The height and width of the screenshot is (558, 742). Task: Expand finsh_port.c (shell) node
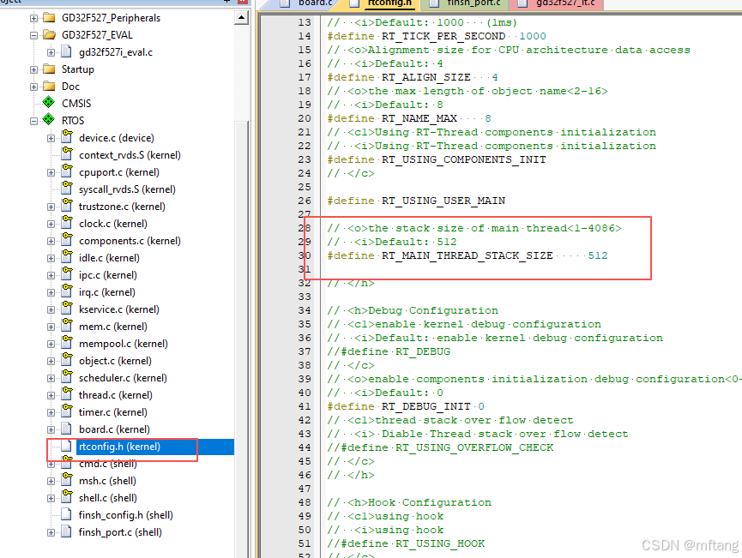[x=51, y=532]
